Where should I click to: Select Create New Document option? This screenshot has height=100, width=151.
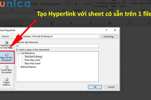pyautogui.click(x=6, y=69)
